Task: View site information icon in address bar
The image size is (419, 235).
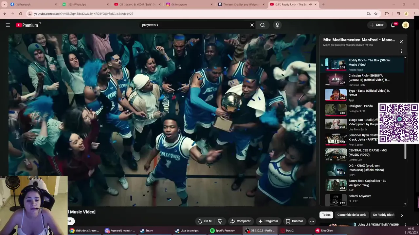Action: click(x=30, y=14)
